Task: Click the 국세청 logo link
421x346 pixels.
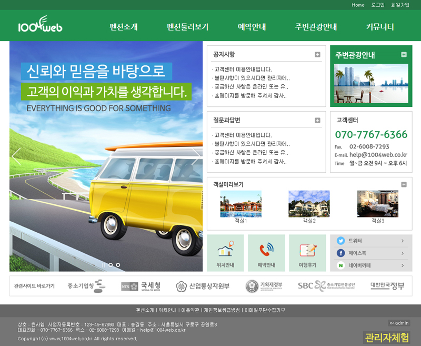Action: coord(141,286)
